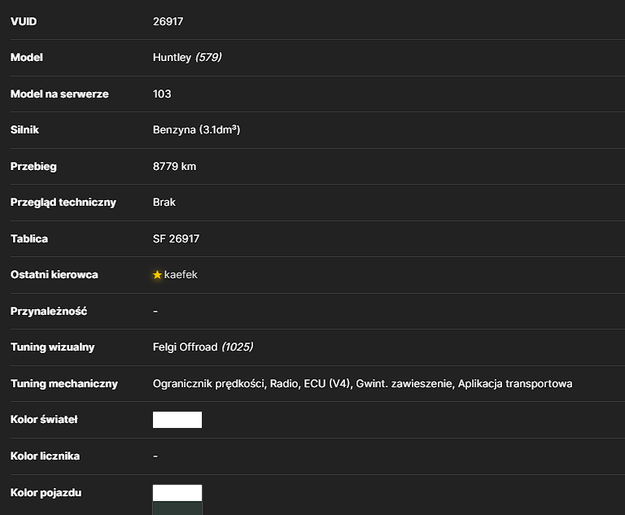625x515 pixels.
Task: Click the Model row label
Action: click(x=26, y=58)
